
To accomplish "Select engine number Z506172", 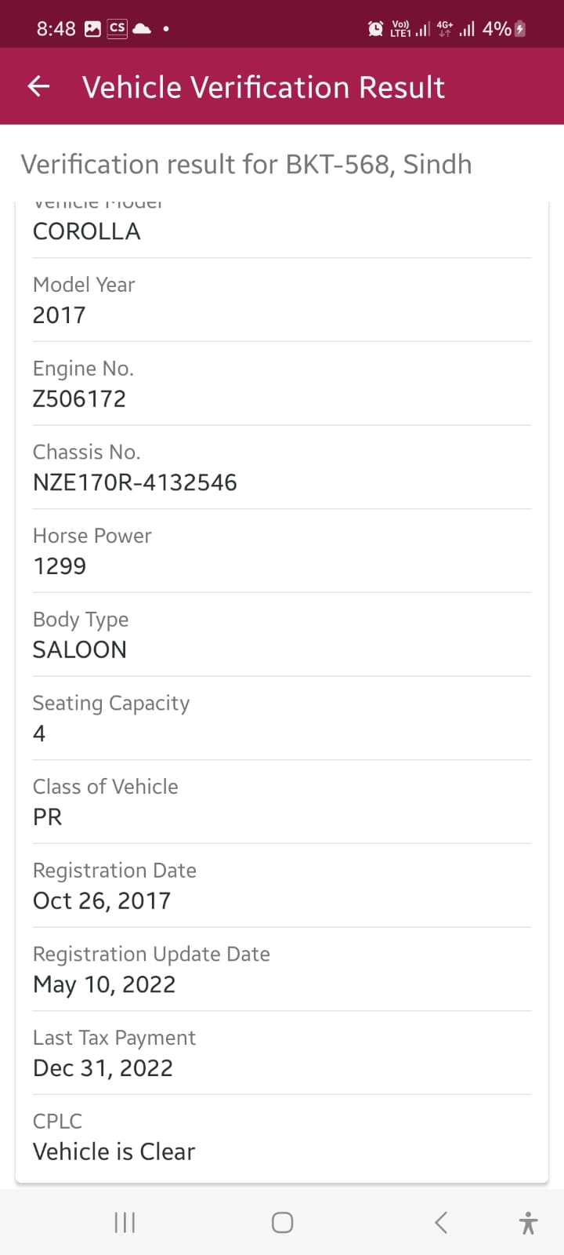I will click(79, 398).
